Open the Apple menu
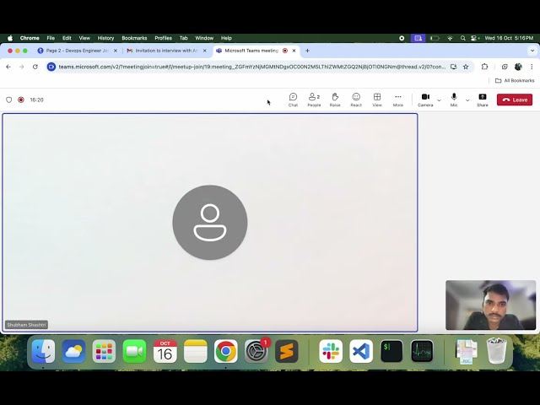This screenshot has width=540, height=405. point(10,38)
